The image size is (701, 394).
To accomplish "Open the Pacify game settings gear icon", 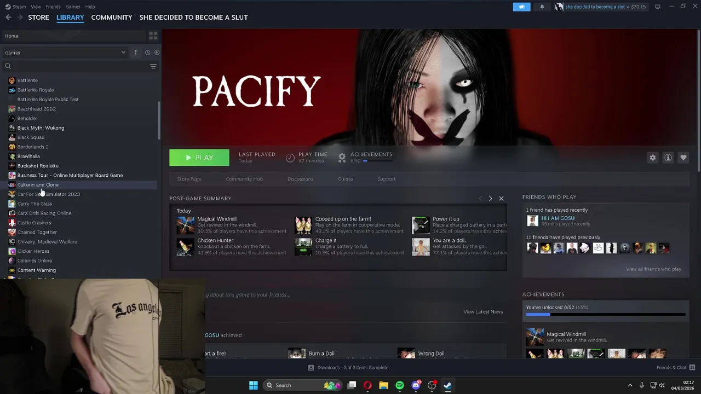I will [653, 158].
